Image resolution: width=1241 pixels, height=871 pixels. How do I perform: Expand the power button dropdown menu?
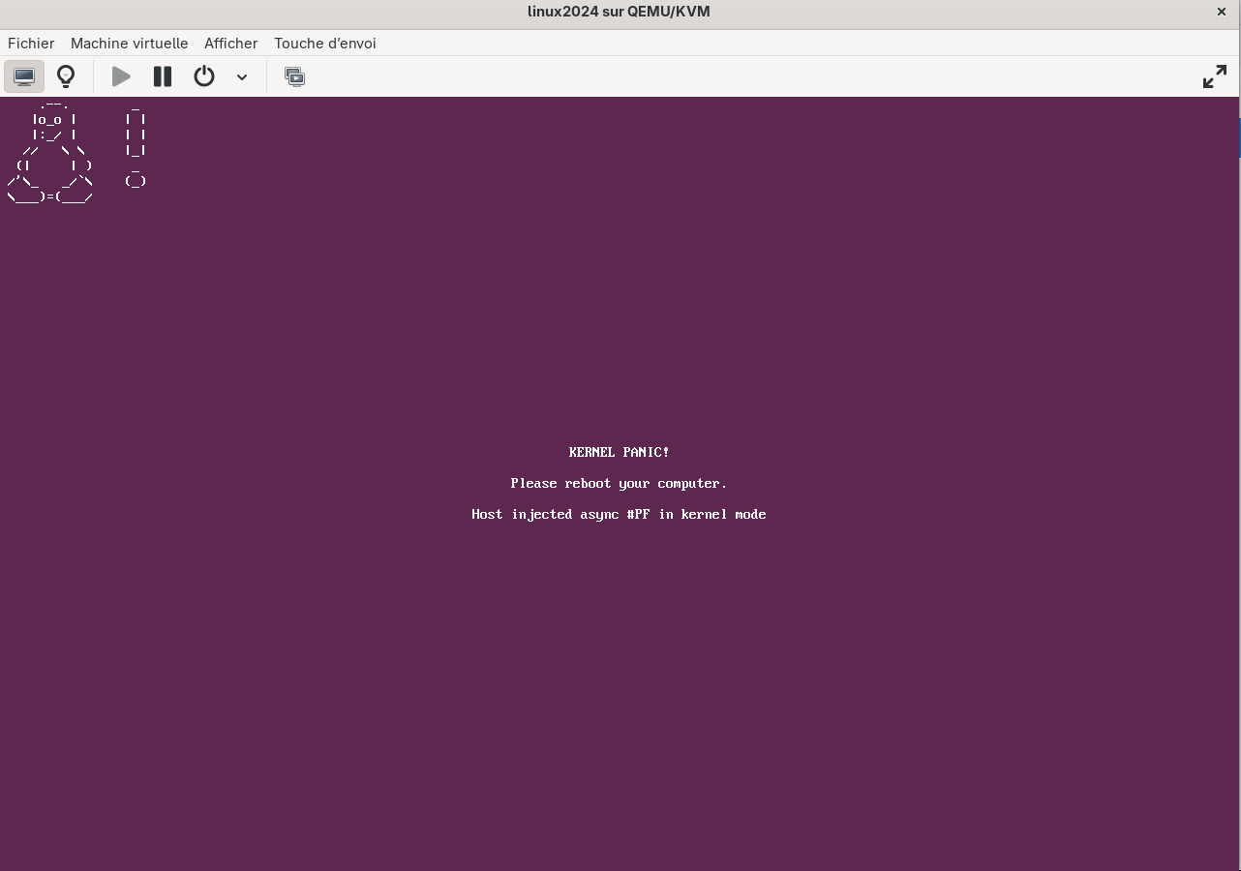pos(241,76)
